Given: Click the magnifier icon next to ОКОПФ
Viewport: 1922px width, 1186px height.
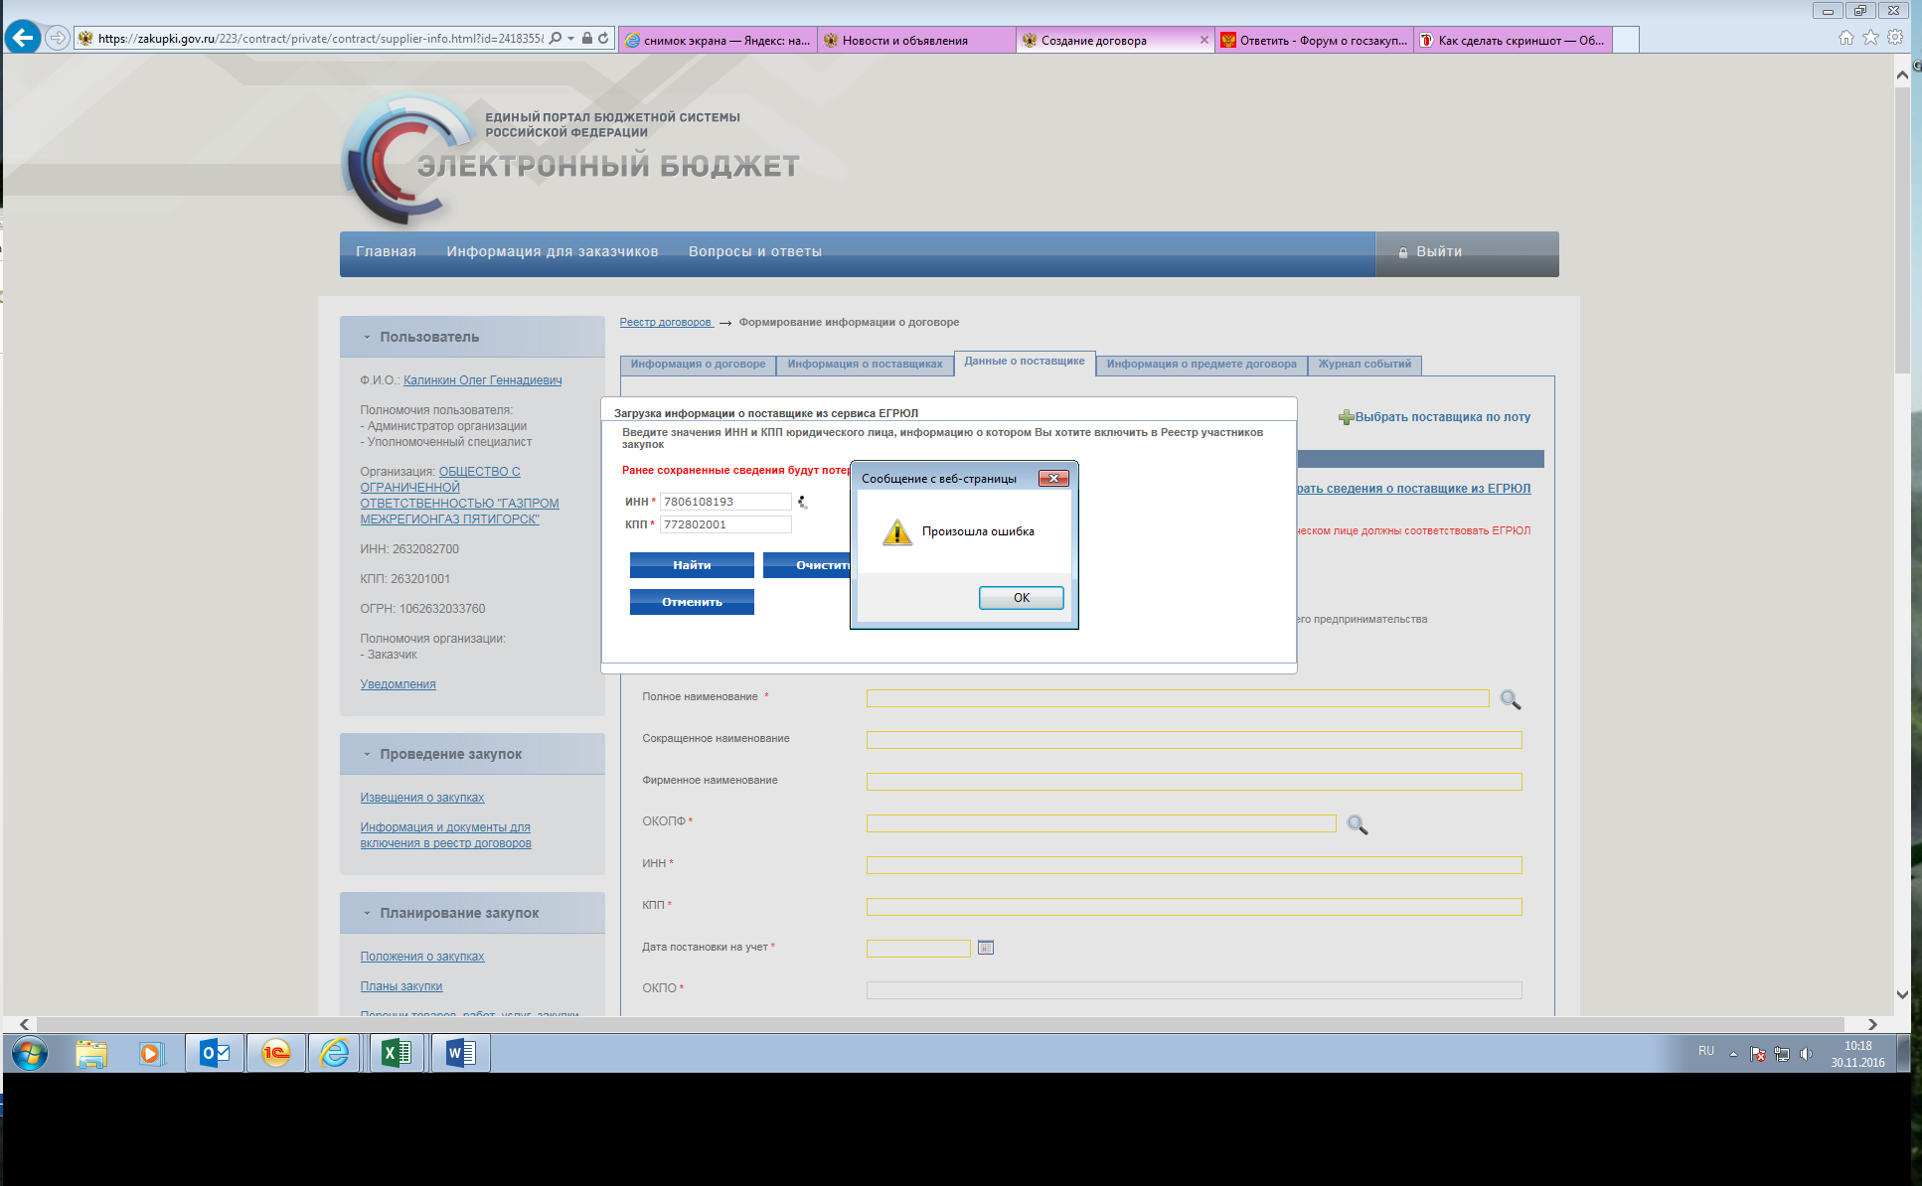Looking at the screenshot, I should pyautogui.click(x=1357, y=824).
